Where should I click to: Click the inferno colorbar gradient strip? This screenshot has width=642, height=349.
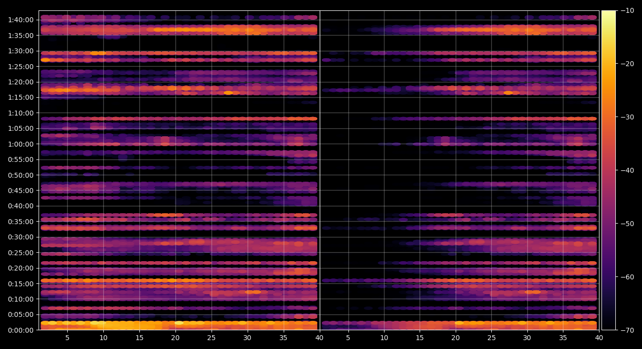(608, 170)
